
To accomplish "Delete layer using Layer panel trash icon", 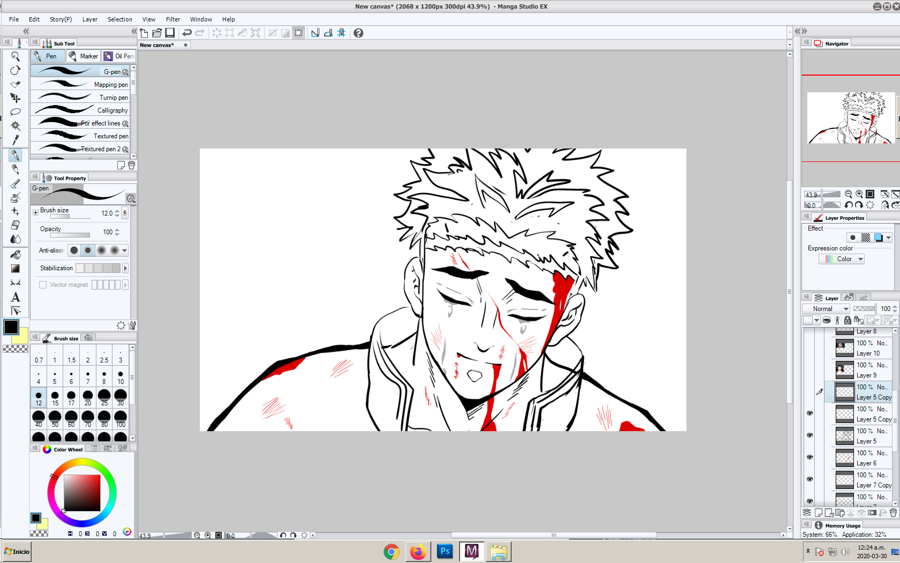I will tap(893, 513).
